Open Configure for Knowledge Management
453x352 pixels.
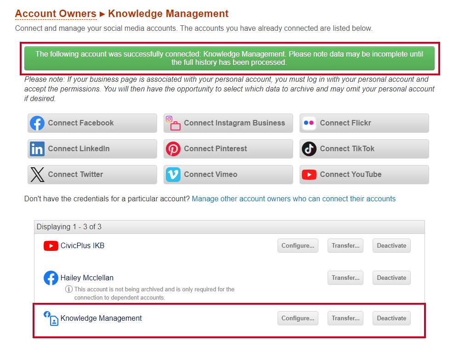[x=298, y=318]
